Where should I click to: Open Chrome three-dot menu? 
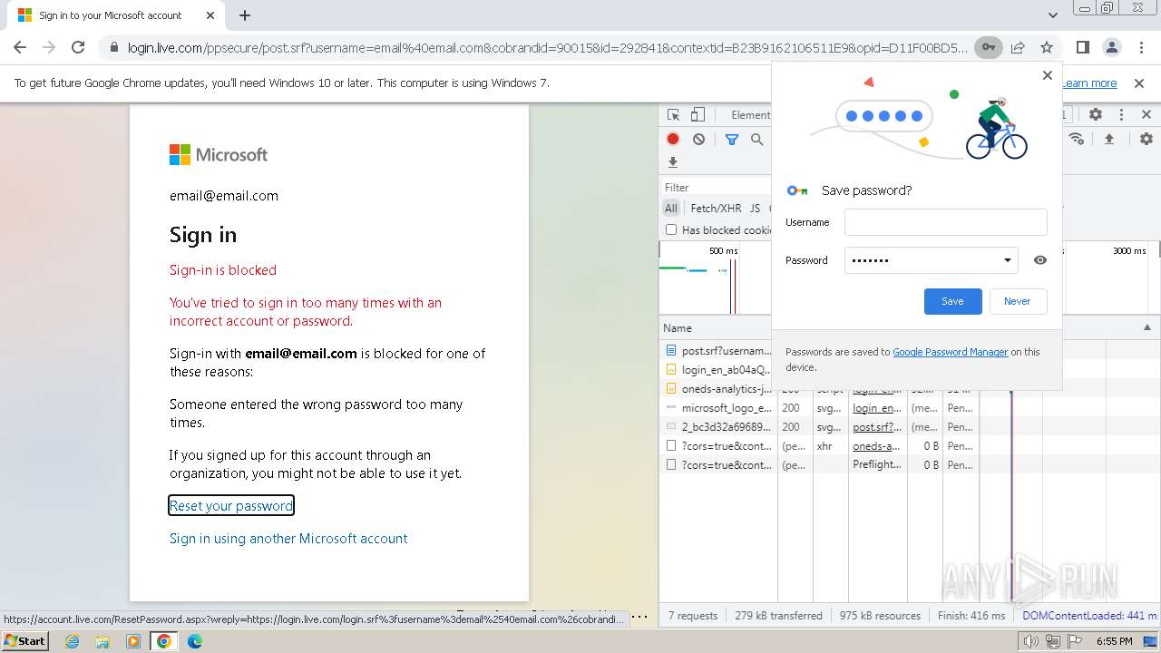point(1140,47)
